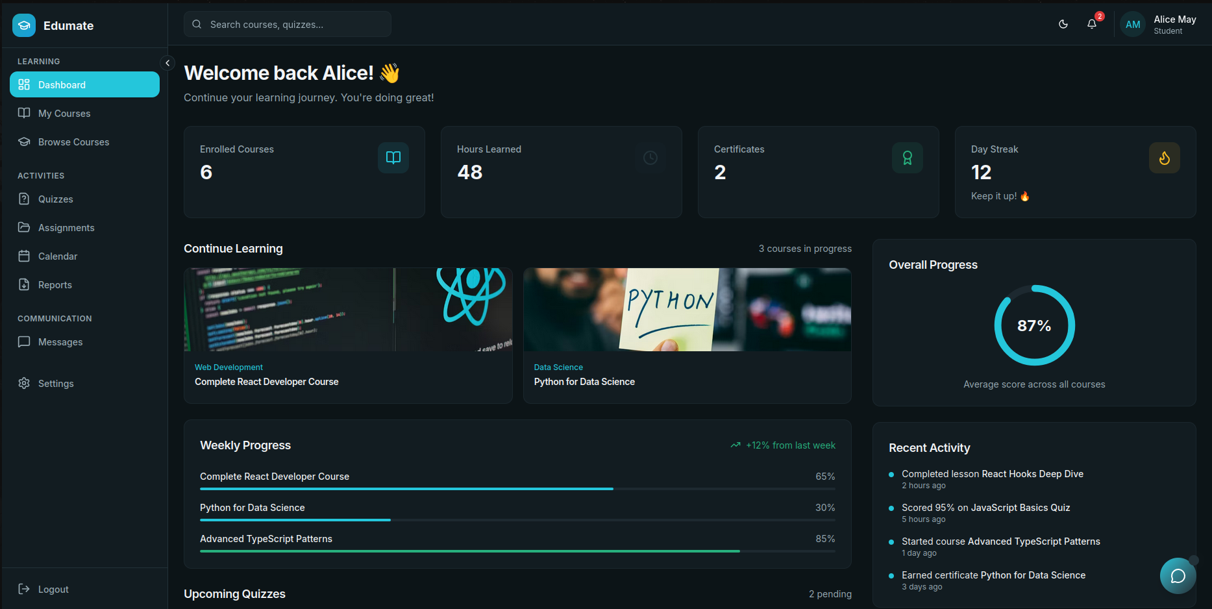Click 'Advanced TypeScript Patterns' in Weekly Progress

[x=266, y=539]
